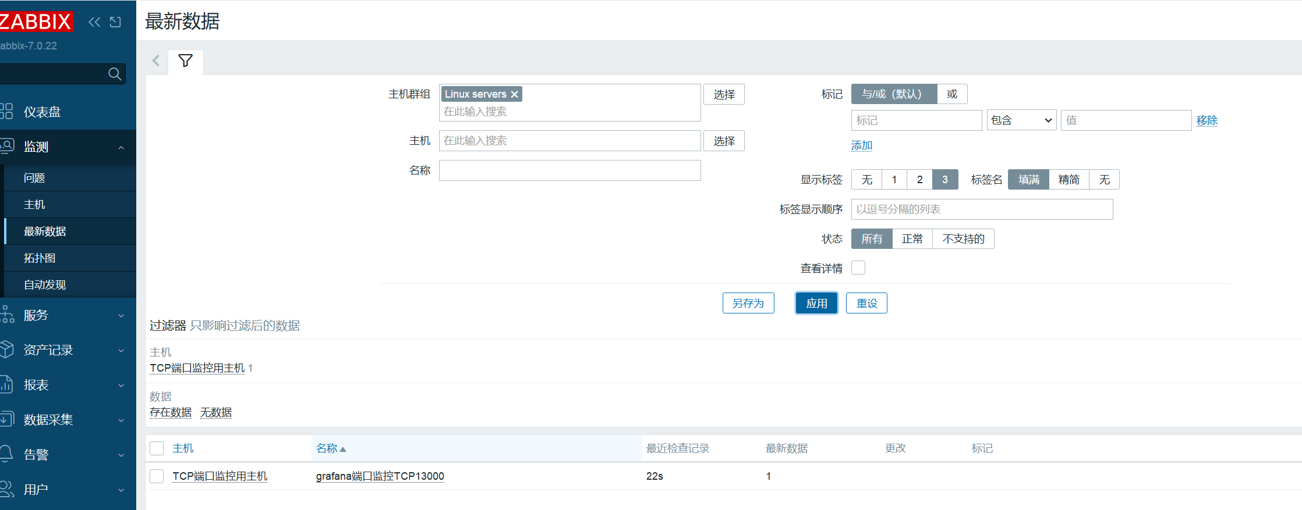The image size is (1302, 510).
Task: Tick the select-all checkbox in table header
Action: [157, 448]
